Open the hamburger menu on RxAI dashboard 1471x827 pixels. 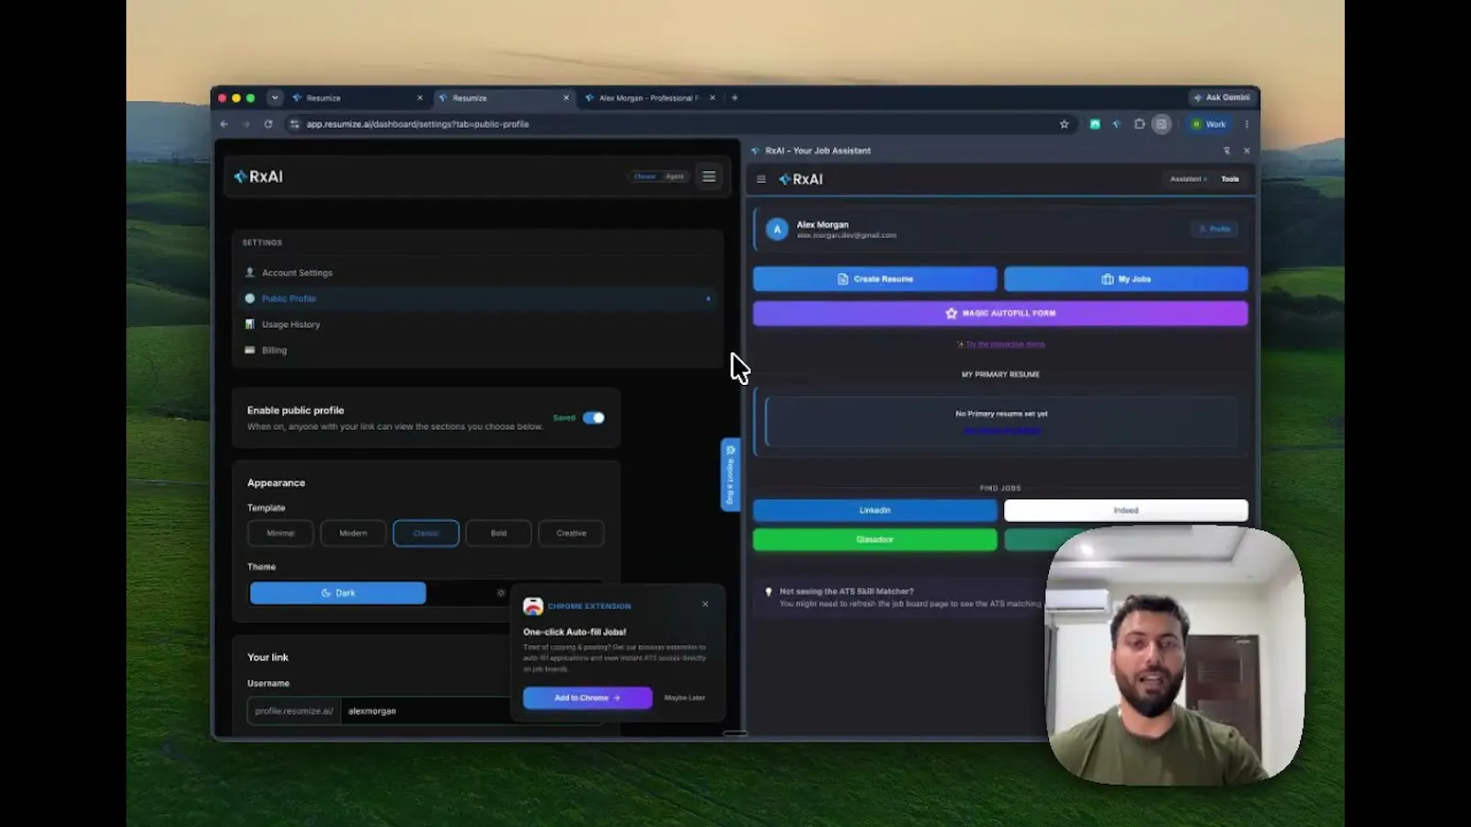pyautogui.click(x=709, y=176)
